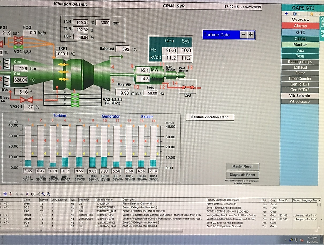Select alarm row T3.L90RL_CPB
Image resolution: width=324 pixels, height=245 pixels.
pyautogui.click(x=159, y=215)
